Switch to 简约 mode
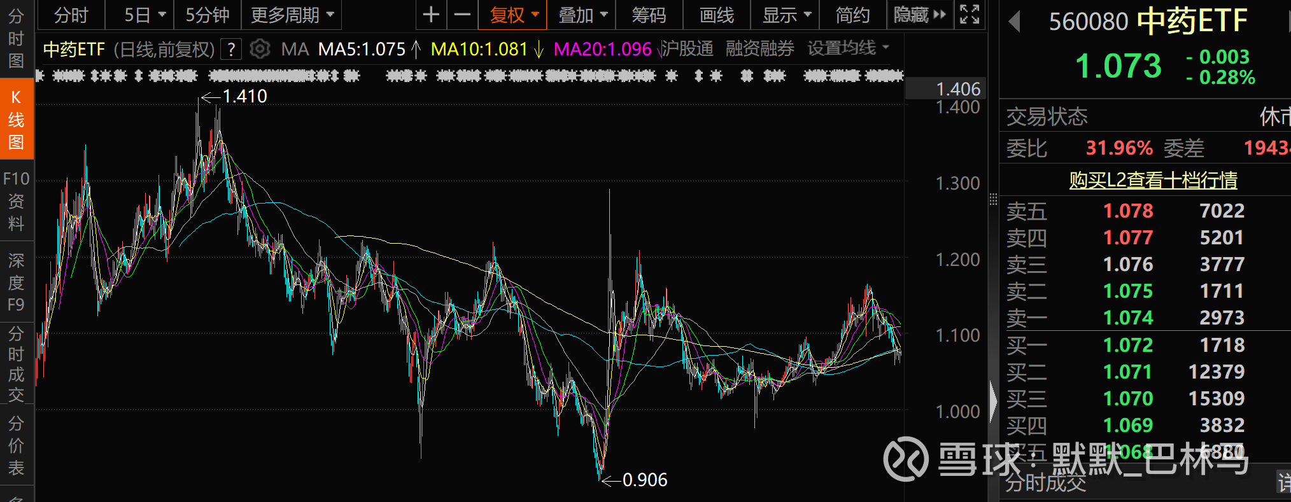The height and width of the screenshot is (502, 1291). tap(852, 15)
